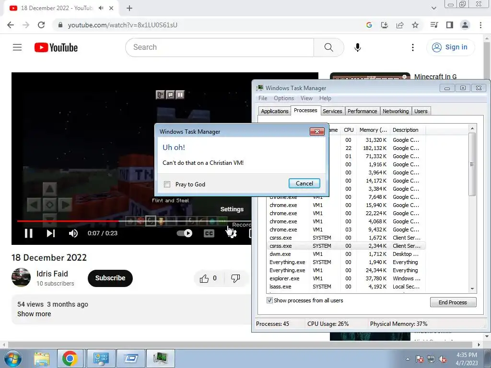Image resolution: width=491 pixels, height=368 pixels.
Task: Open the video settings gear
Action: [x=232, y=233]
